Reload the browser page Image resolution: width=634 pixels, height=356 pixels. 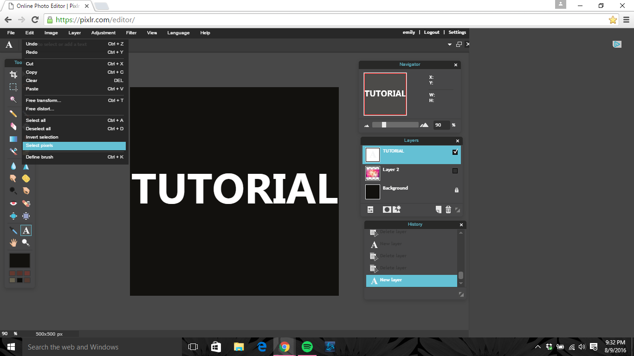[x=35, y=19]
